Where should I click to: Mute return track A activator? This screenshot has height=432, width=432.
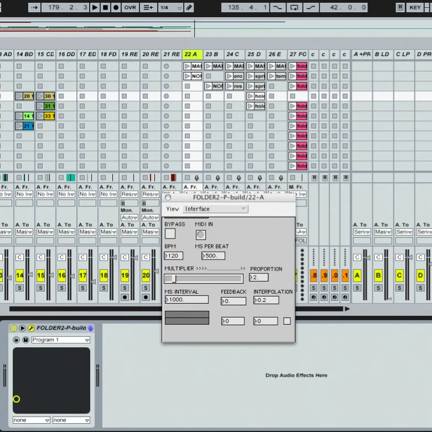(357, 275)
